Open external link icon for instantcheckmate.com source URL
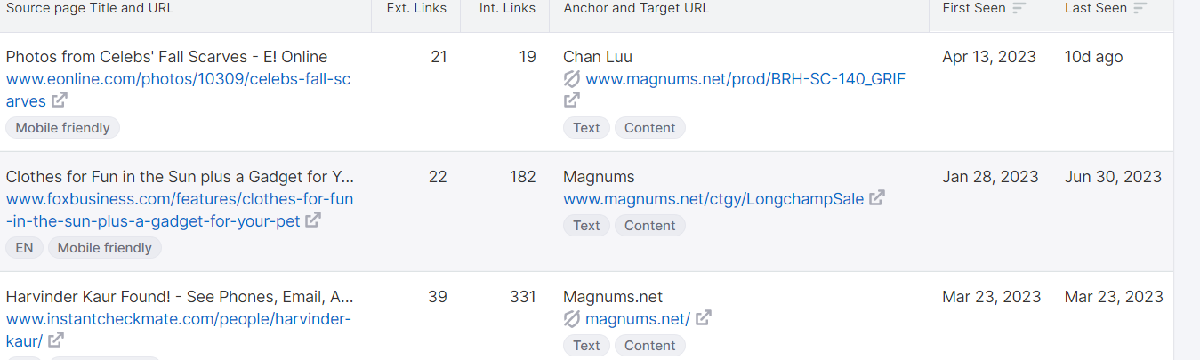The height and width of the screenshot is (360, 1200). click(x=55, y=340)
